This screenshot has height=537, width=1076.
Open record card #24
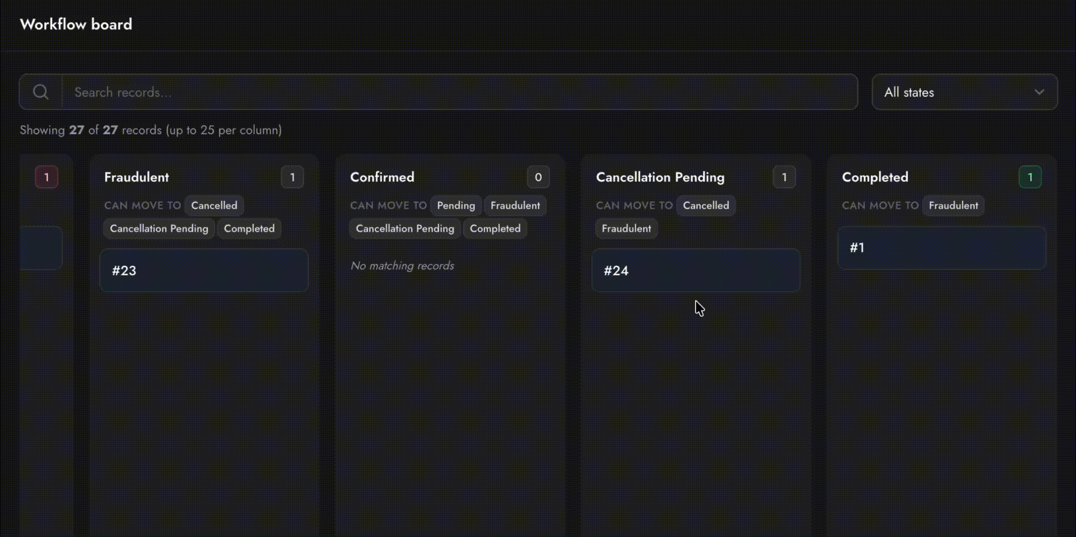(696, 270)
